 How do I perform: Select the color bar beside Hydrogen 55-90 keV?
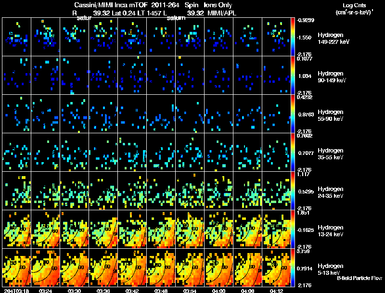[293, 114]
